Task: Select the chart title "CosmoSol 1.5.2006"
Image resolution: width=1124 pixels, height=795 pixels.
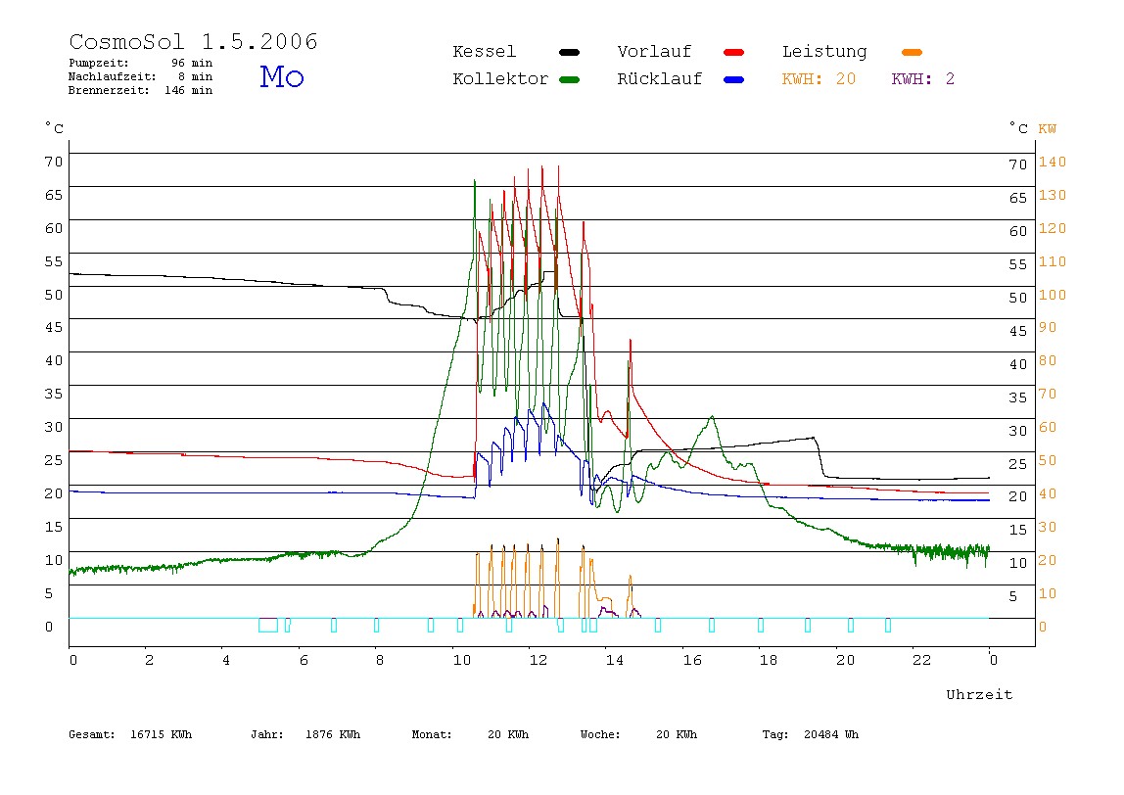Action: pos(193,41)
